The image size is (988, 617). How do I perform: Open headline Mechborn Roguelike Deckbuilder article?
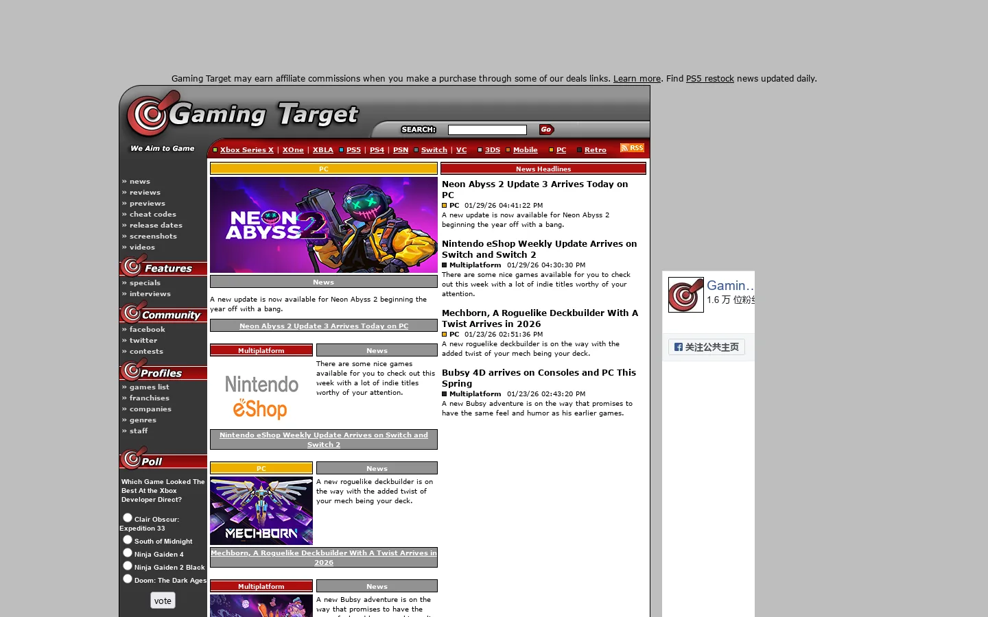point(540,318)
